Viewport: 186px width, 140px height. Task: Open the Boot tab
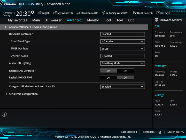tap(108, 20)
